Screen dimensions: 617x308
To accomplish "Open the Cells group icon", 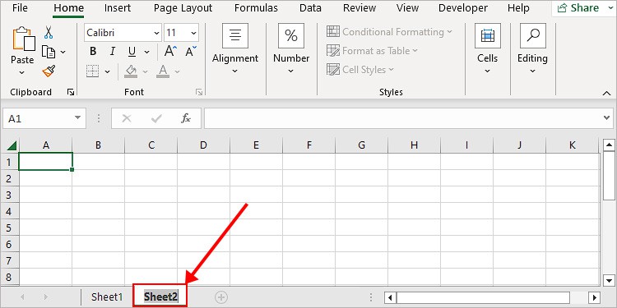I will (x=488, y=36).
